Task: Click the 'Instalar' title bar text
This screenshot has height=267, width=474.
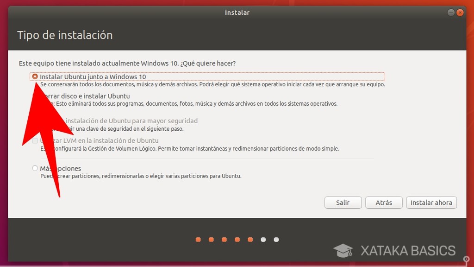Action: [237, 13]
